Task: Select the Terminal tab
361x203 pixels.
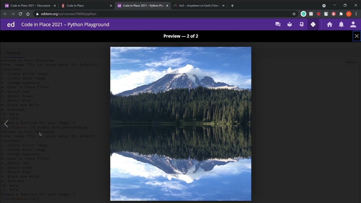Action: click(13, 53)
